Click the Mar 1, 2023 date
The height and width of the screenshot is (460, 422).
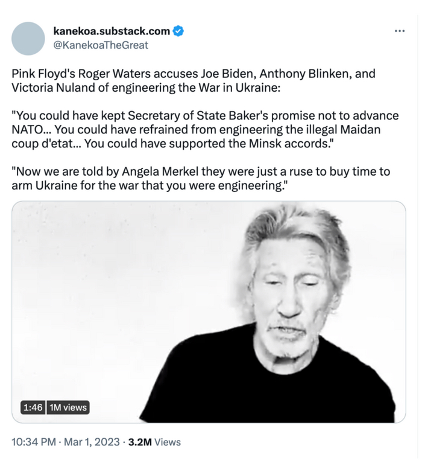coord(89,442)
